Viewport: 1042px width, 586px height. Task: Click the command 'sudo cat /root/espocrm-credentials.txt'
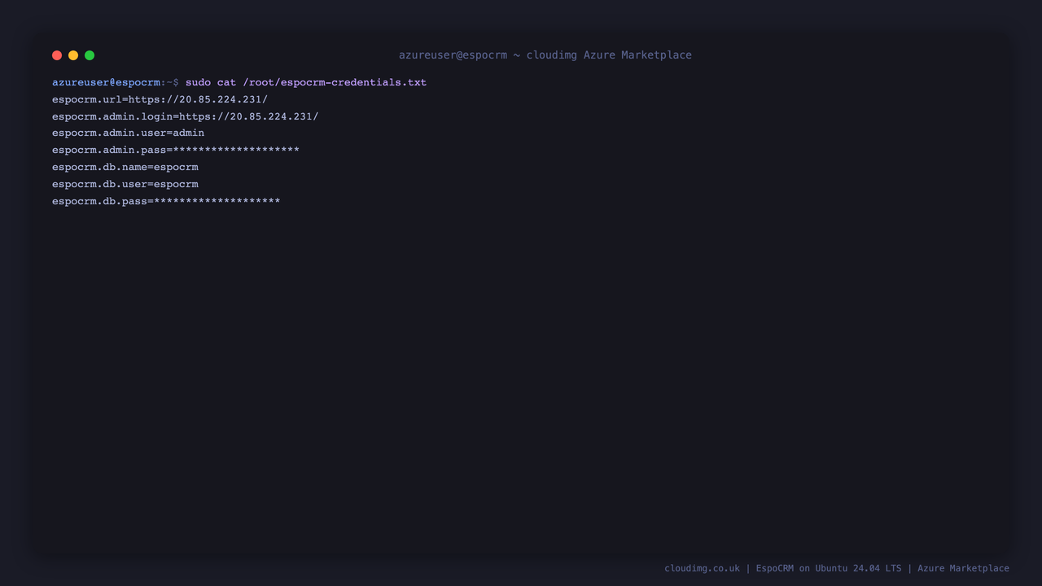306,82
